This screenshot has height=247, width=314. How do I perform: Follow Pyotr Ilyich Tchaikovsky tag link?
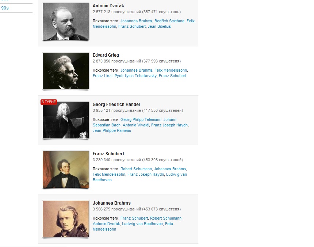pos(135,76)
